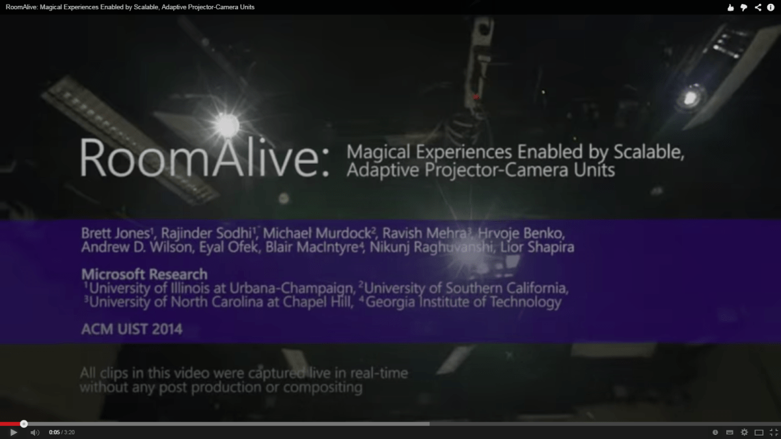
Task: Like the video with the thumbs up icon
Action: click(x=732, y=8)
